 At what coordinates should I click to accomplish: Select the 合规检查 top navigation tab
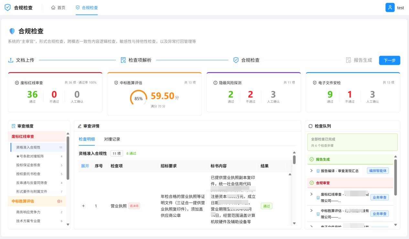[87, 7]
